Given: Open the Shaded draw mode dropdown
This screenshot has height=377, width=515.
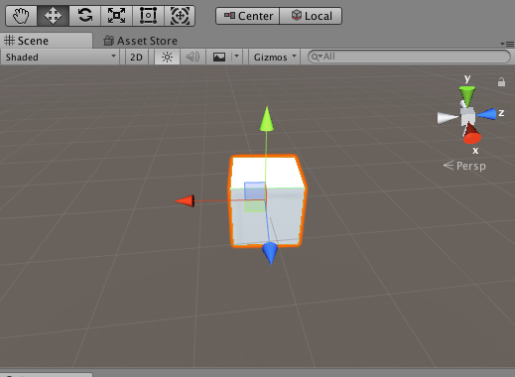Looking at the screenshot, I should (60, 57).
